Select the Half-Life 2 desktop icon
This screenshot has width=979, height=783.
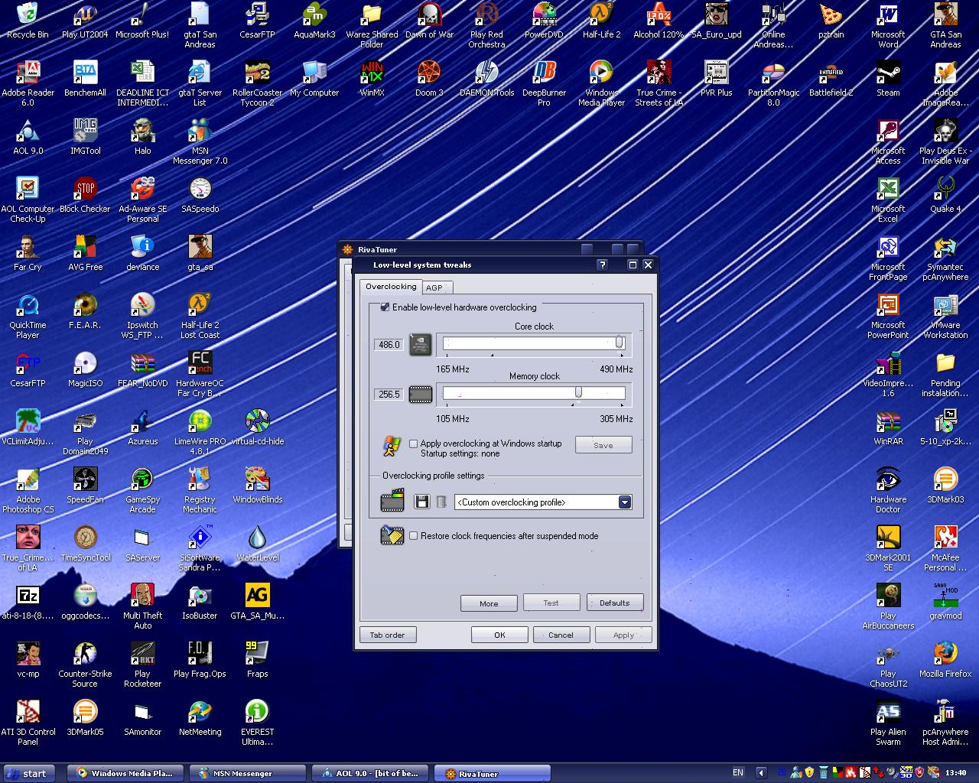click(601, 21)
